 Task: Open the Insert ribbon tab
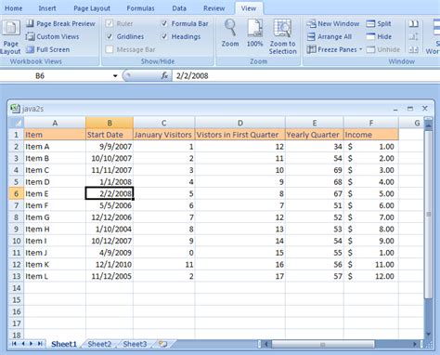[47, 8]
